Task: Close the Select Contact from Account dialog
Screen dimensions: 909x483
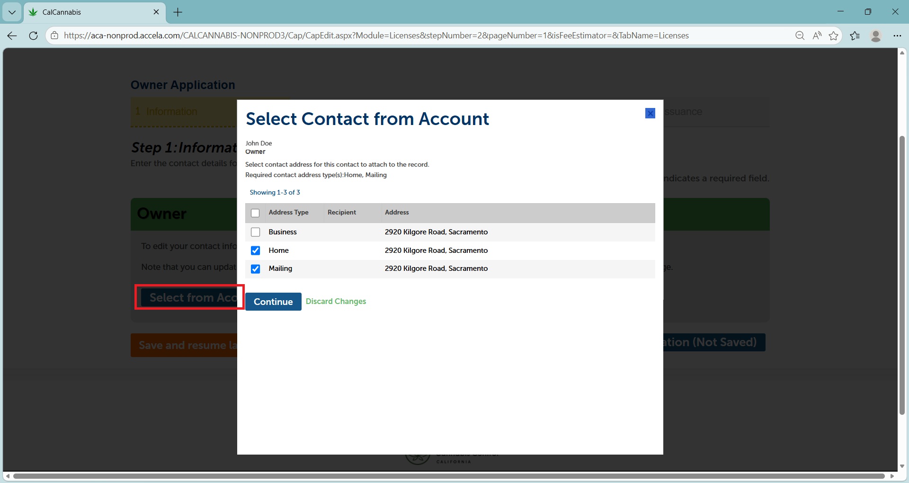Action: pos(650,113)
